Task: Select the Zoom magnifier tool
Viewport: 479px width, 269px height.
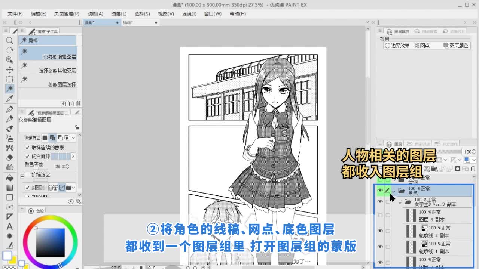Action: click(10, 40)
